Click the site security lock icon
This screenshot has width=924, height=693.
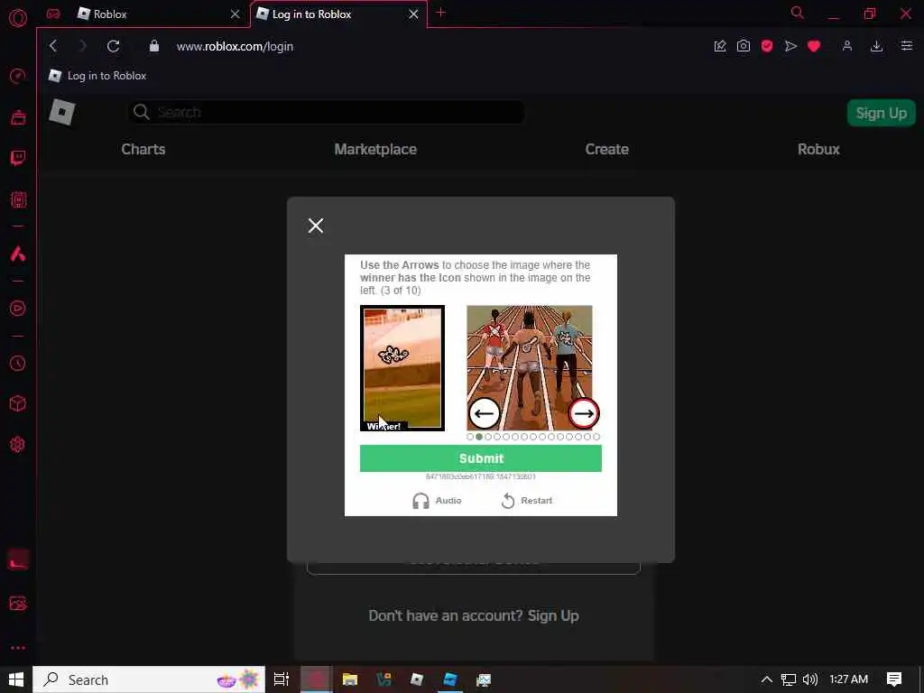click(x=153, y=46)
